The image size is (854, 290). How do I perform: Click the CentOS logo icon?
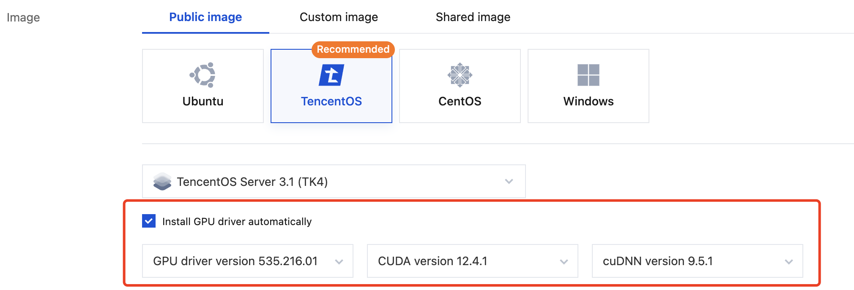click(x=460, y=75)
